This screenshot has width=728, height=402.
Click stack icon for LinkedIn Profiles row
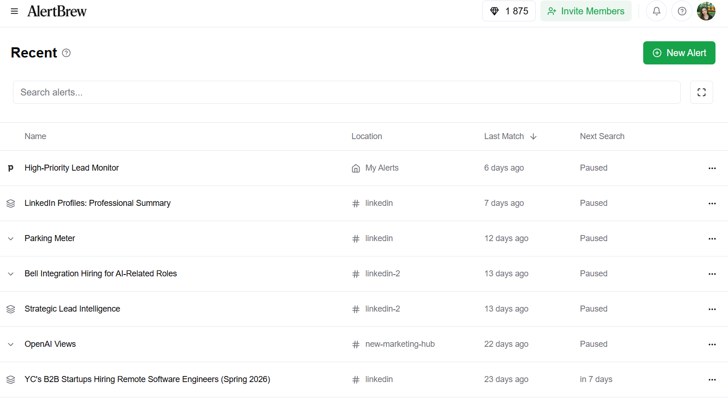tap(11, 204)
